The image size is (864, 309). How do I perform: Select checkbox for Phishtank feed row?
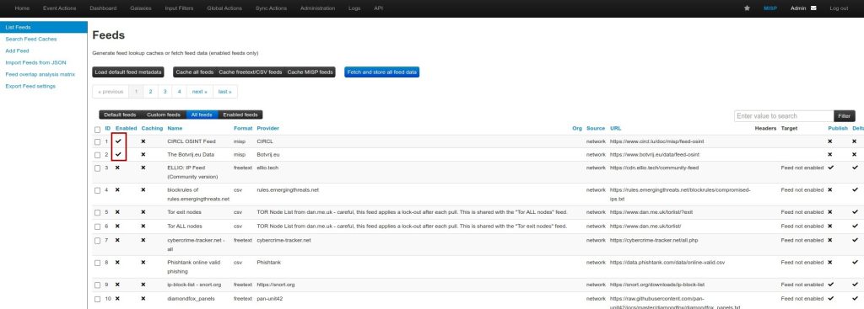tap(98, 263)
